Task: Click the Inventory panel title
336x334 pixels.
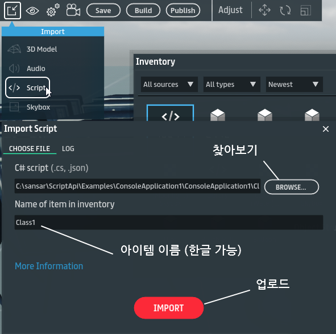Action: click(155, 62)
